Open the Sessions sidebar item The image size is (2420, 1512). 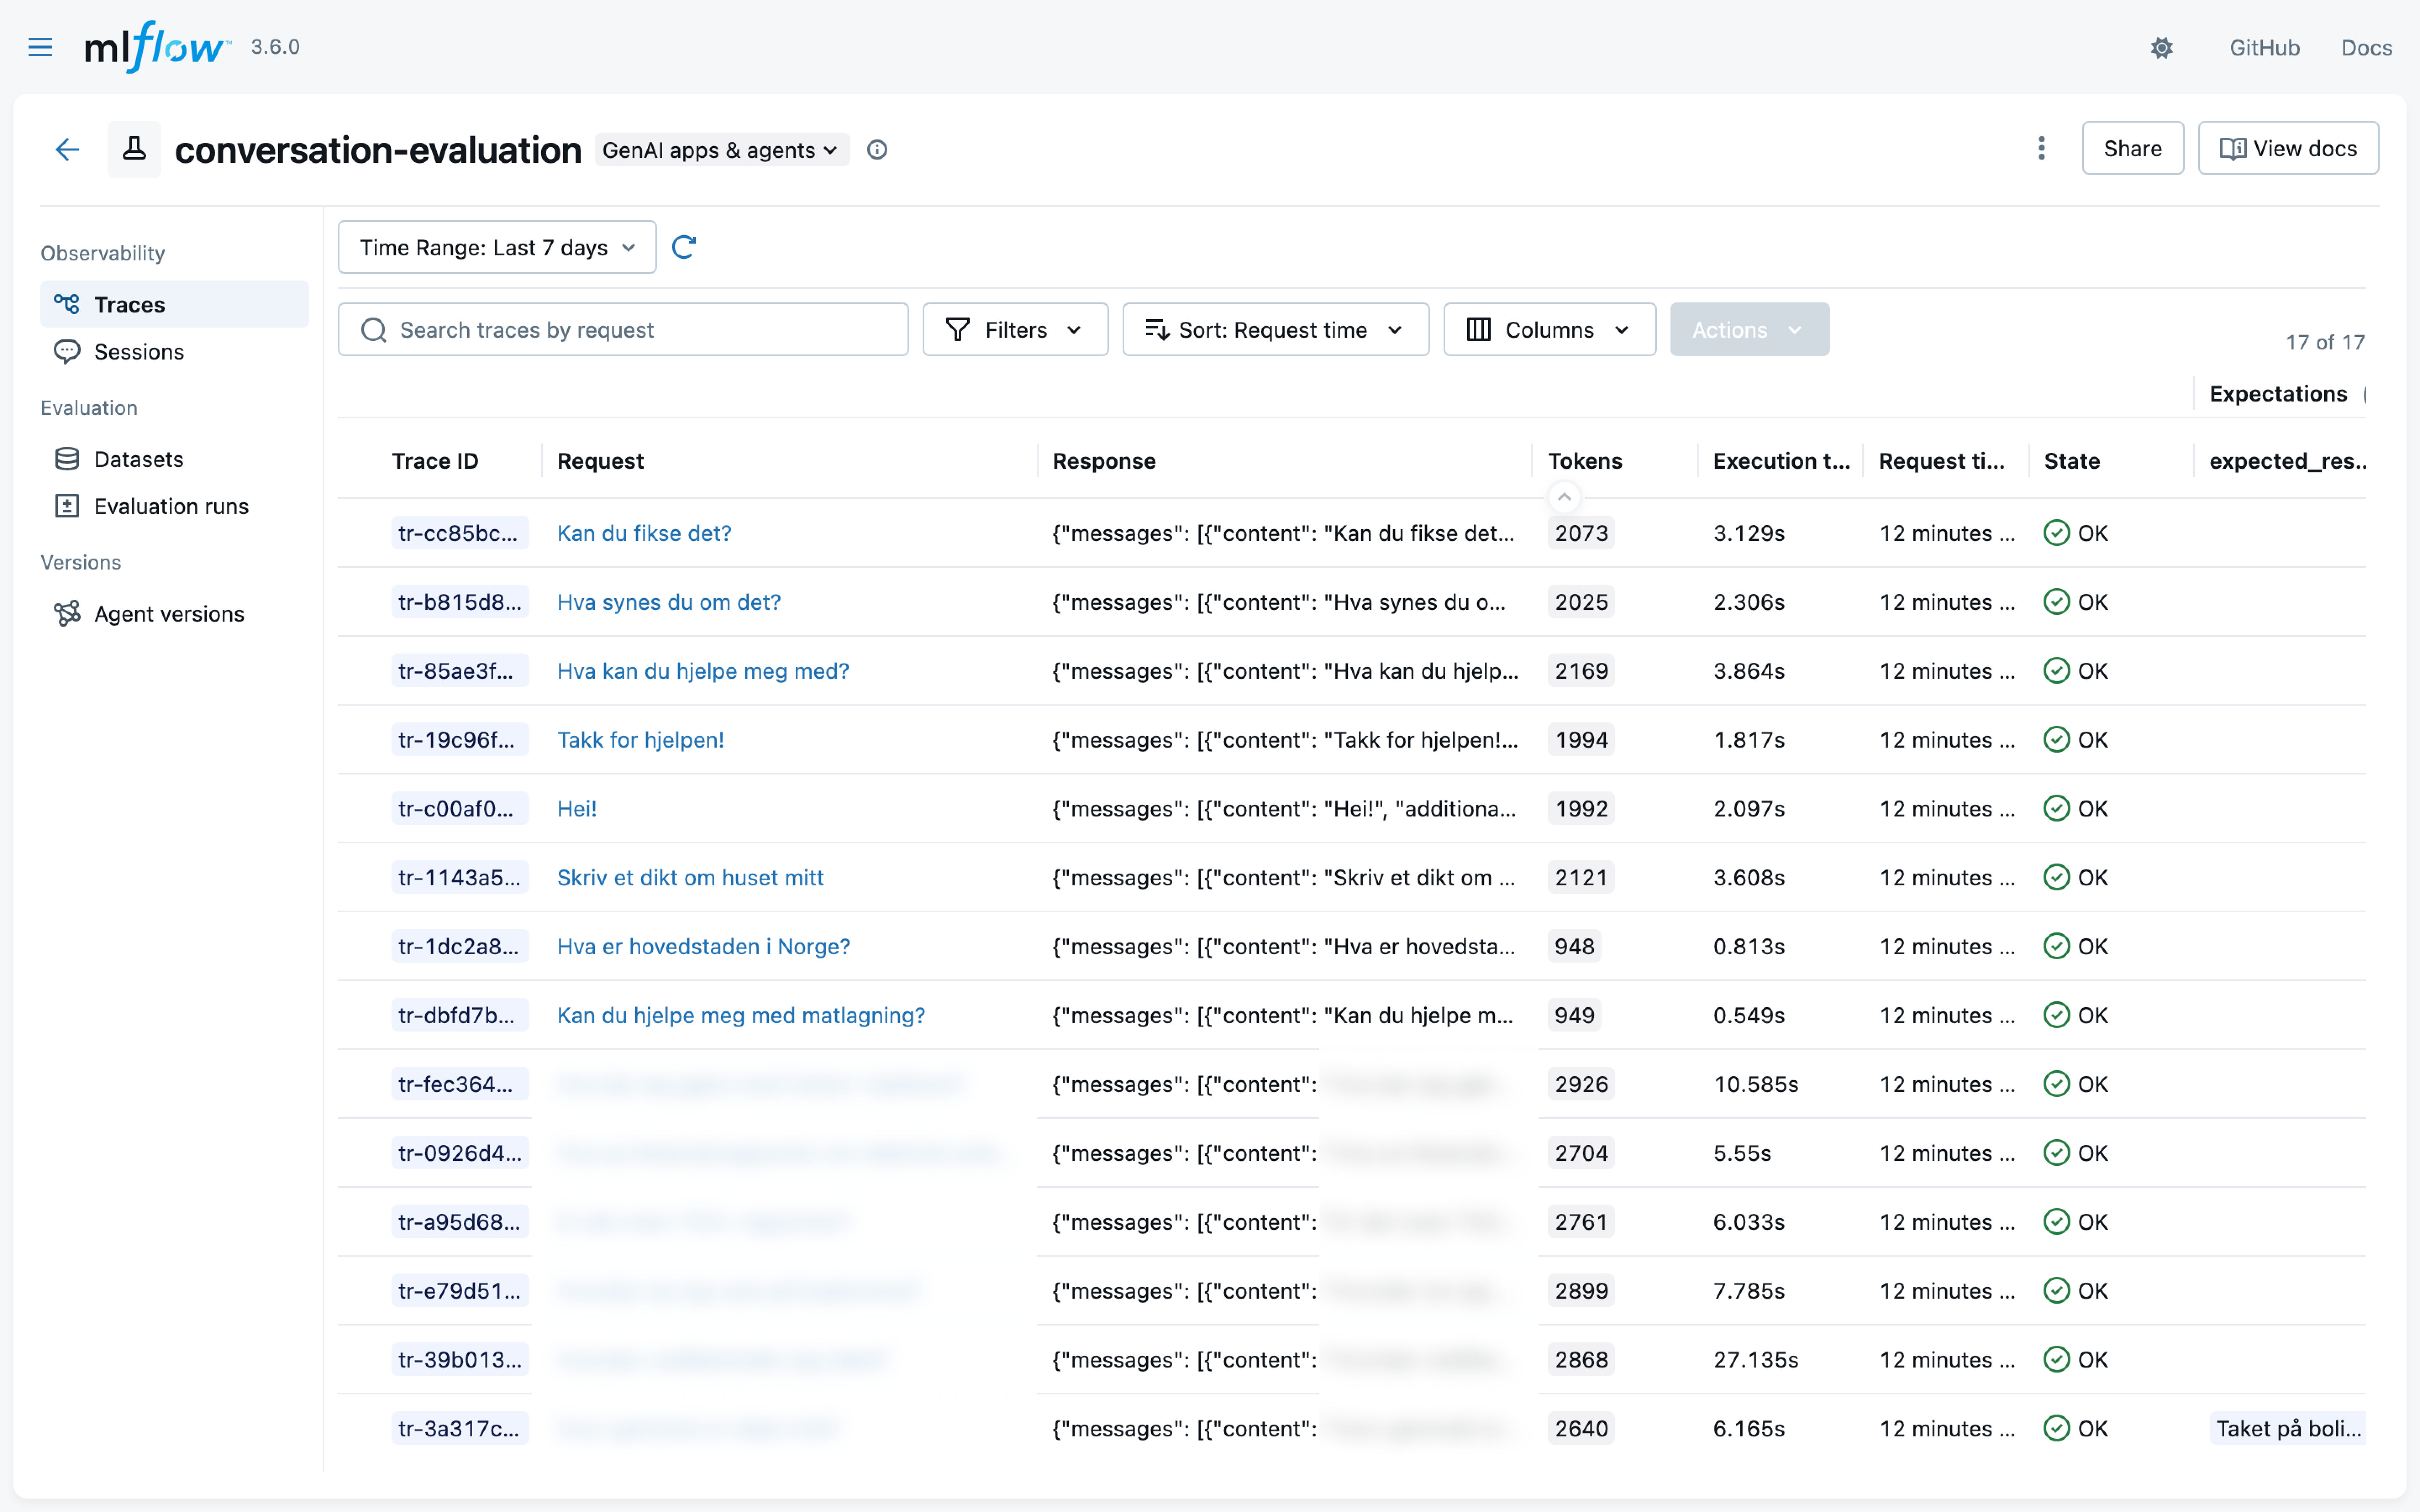click(139, 352)
